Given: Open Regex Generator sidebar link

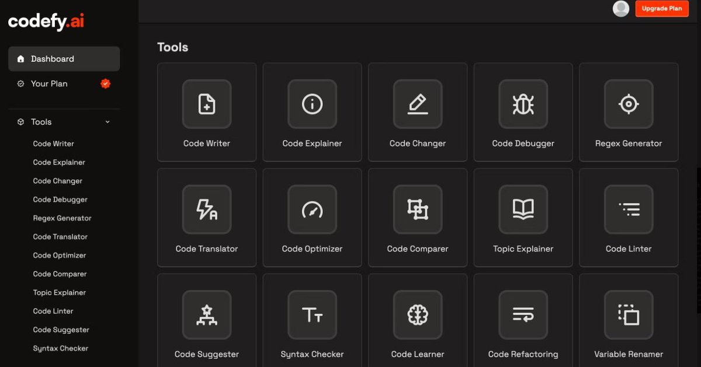Looking at the screenshot, I should coord(63,218).
